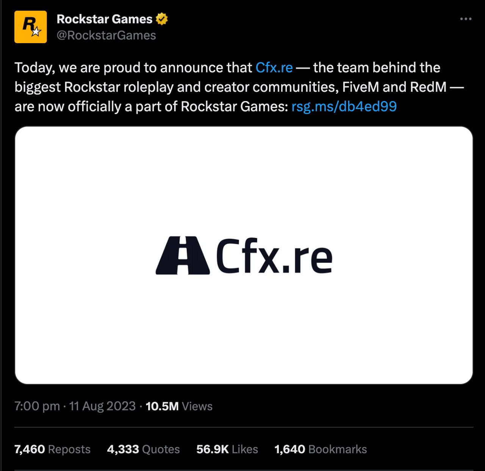Show the 4,333 Quotes list

[143, 449]
